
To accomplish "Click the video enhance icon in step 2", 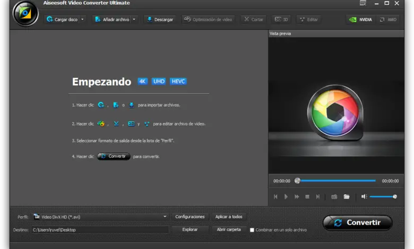I will coord(101,123).
